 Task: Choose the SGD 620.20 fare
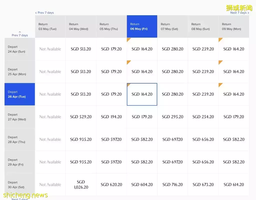[111, 185]
